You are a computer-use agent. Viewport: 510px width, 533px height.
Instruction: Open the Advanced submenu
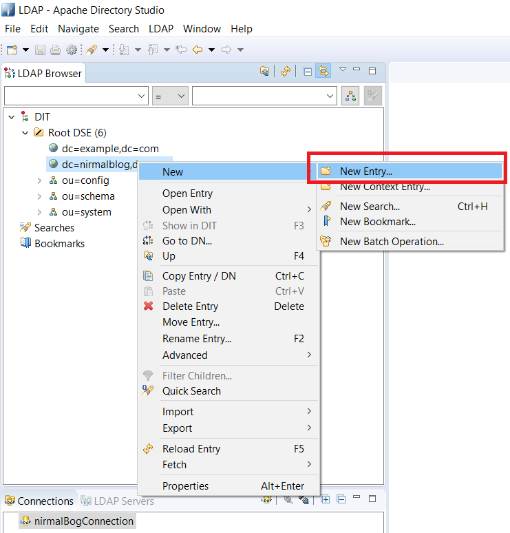tap(229, 355)
